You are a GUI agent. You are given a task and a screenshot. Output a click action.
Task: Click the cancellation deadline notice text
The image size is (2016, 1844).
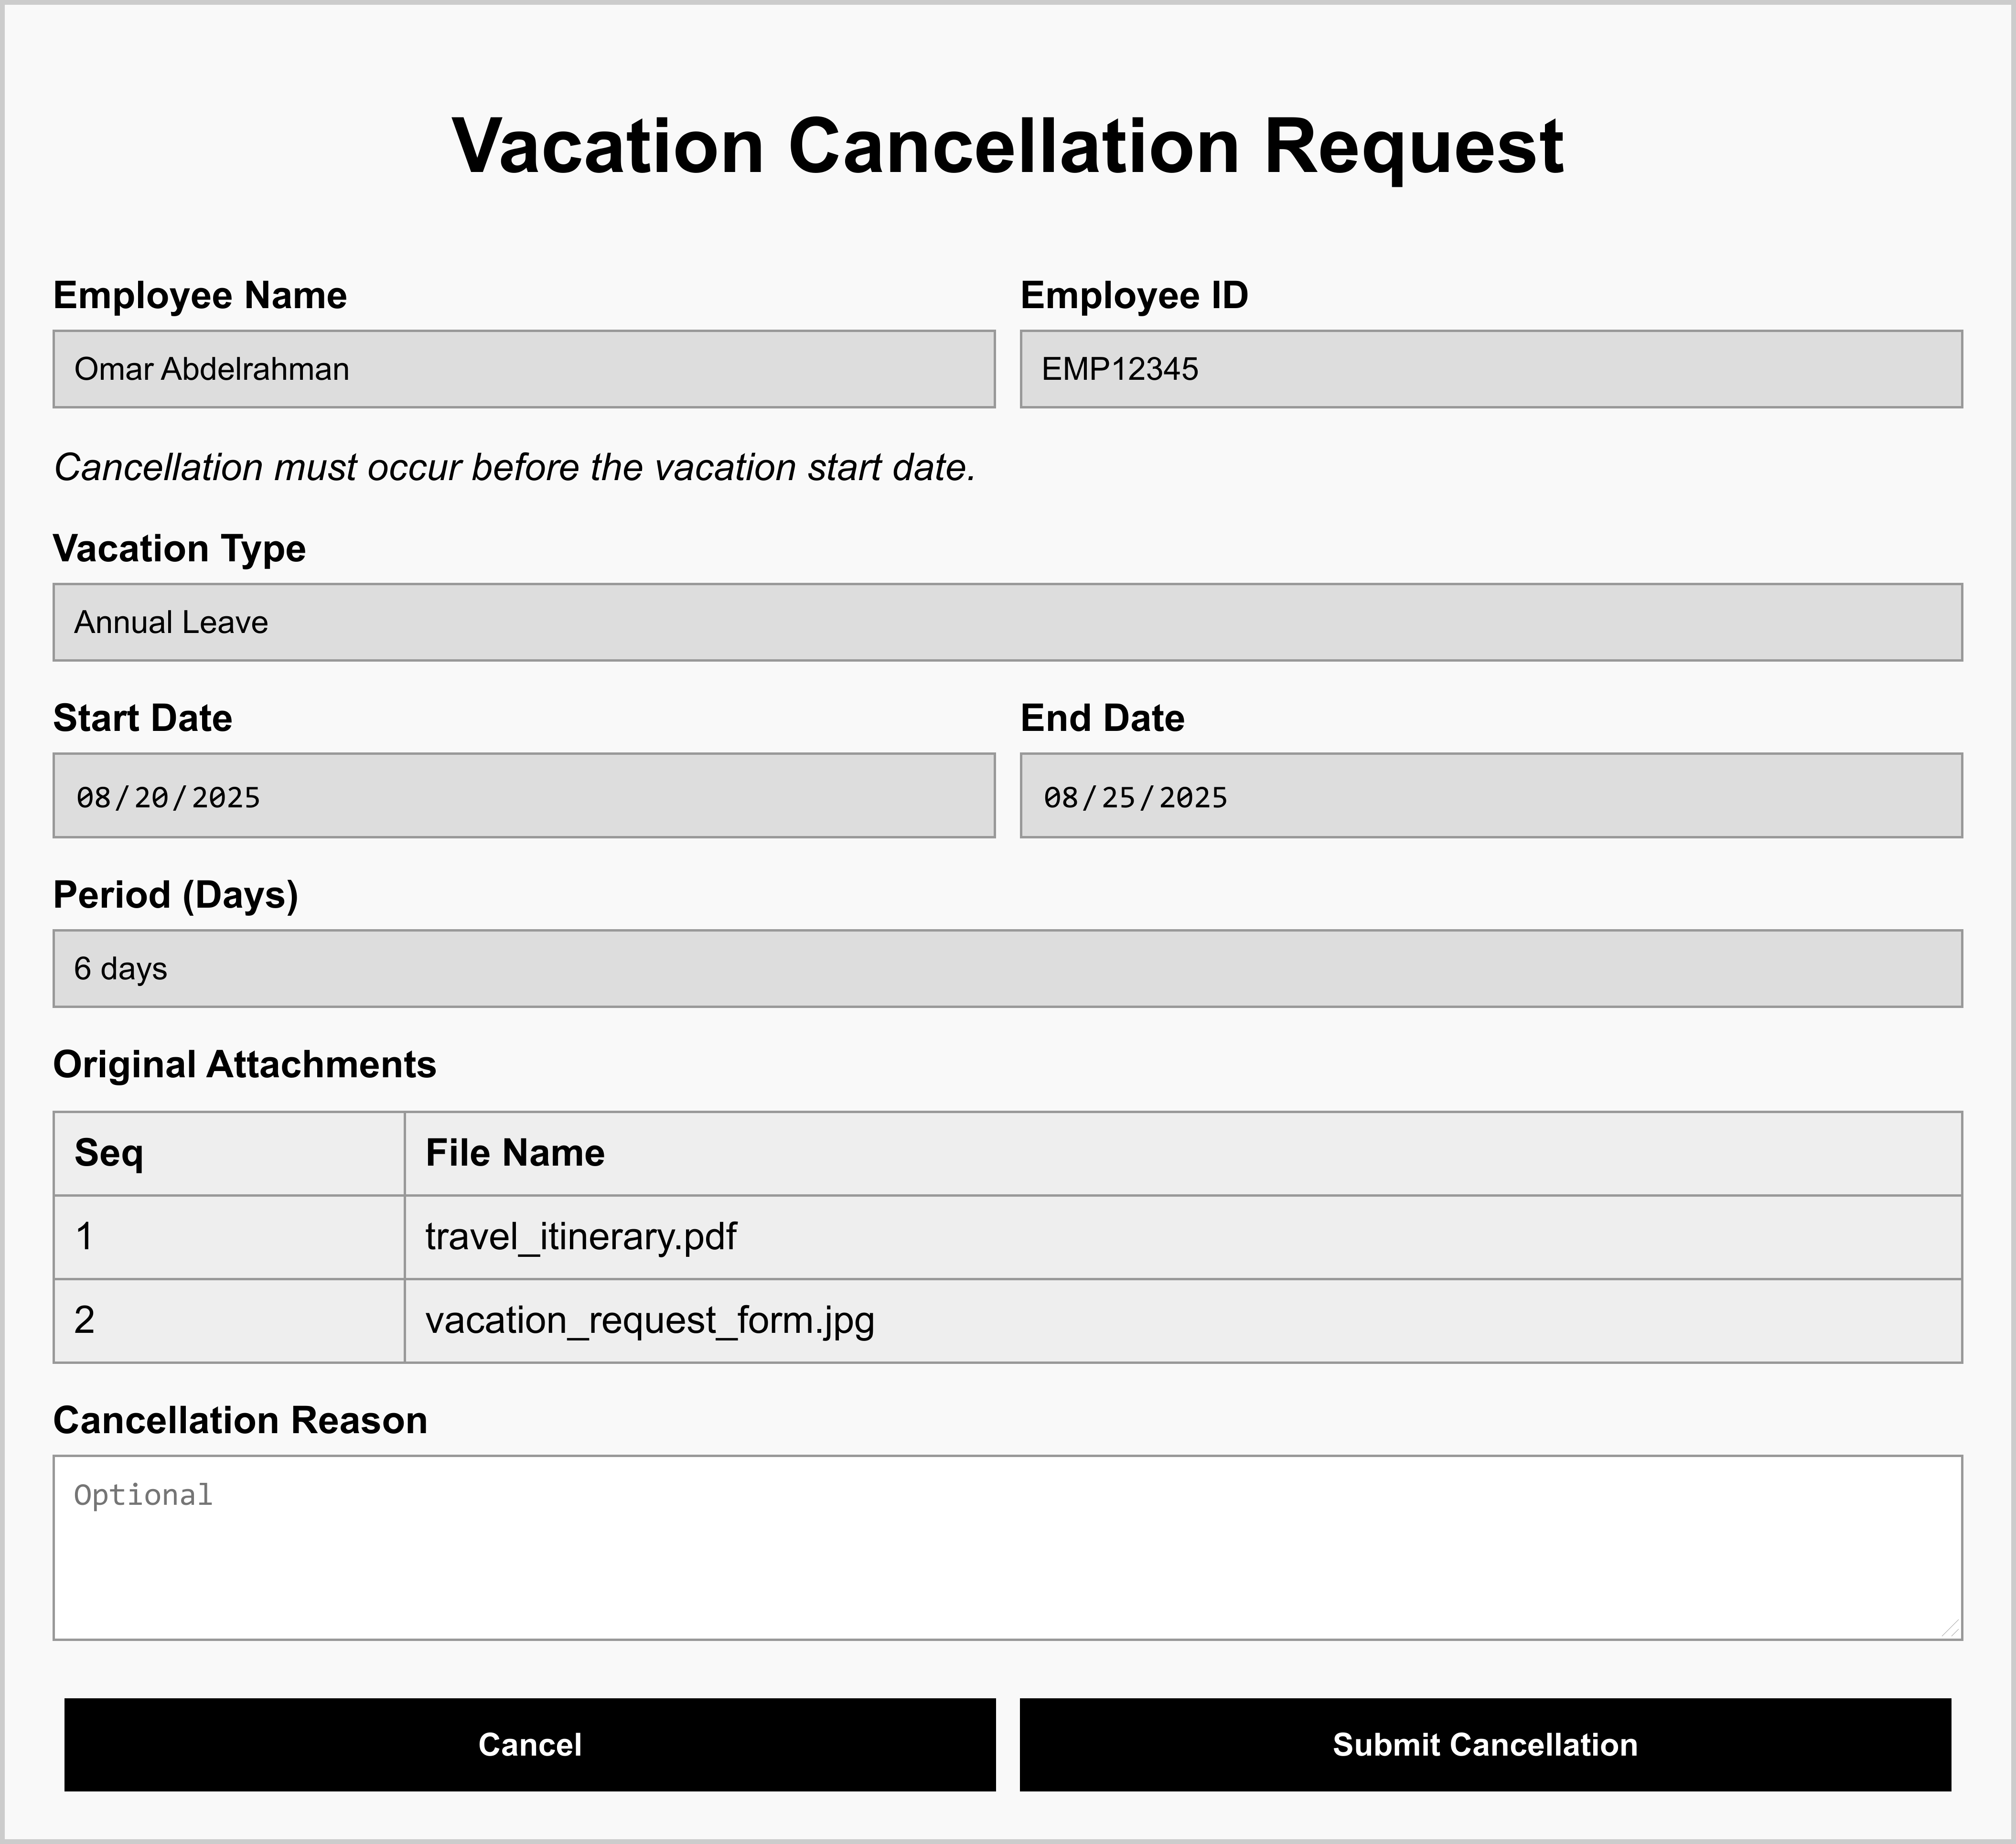[x=515, y=468]
